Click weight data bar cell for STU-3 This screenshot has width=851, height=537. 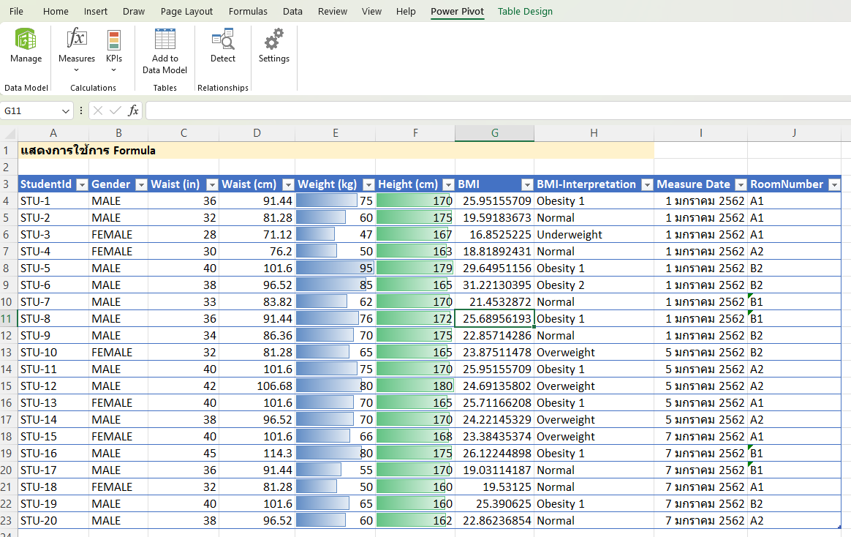336,235
